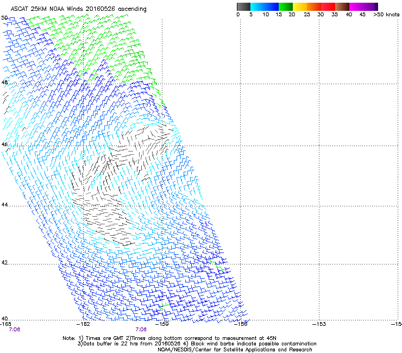This screenshot has height=353, width=402.
Task: Click the colorbar label 0
Action: click(238, 15)
